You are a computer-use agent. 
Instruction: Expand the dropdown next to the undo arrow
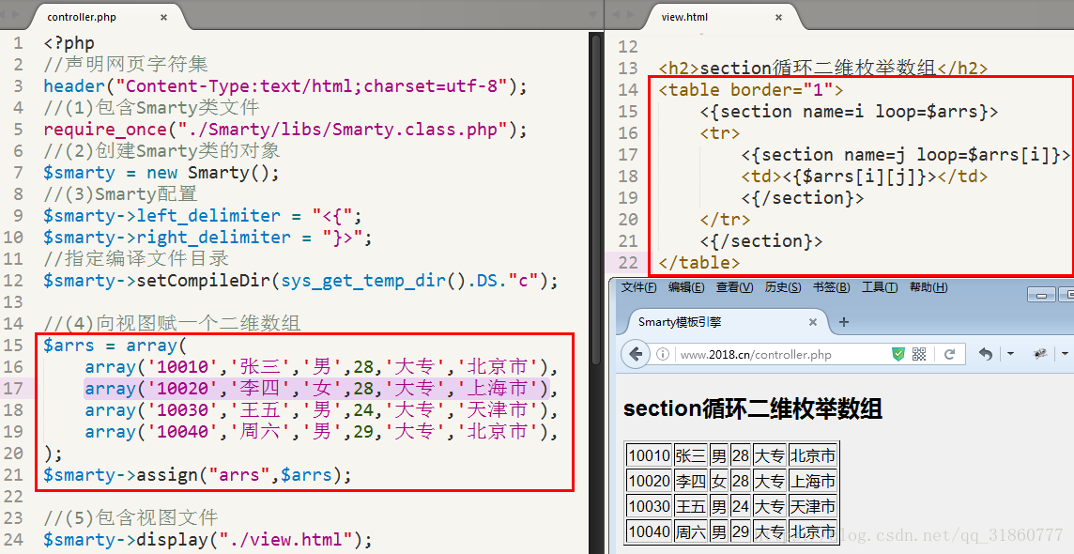pyautogui.click(x=1010, y=354)
